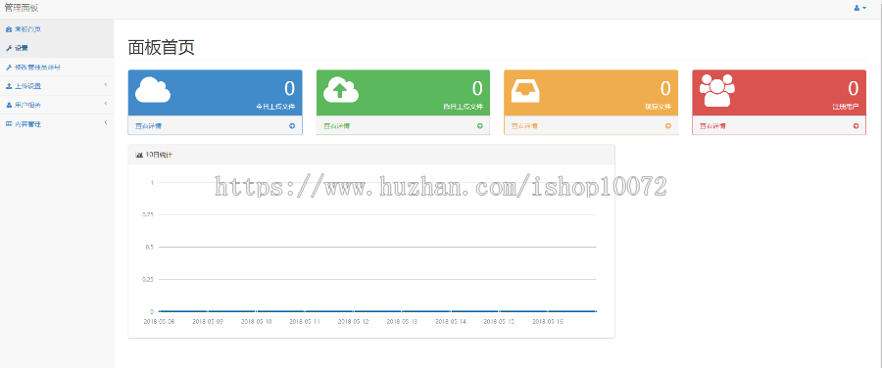
Task: Click the dashboard icon beside 面板首页
Action: (9, 28)
